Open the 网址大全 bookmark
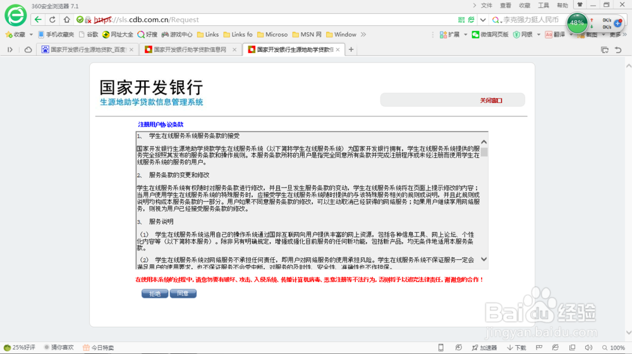The width and height of the screenshot is (632, 354). tap(118, 35)
